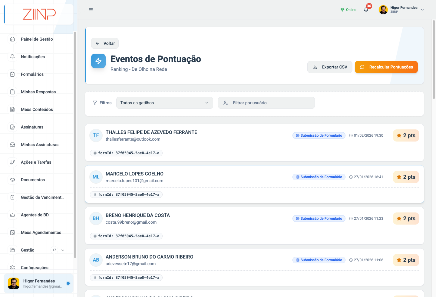Expand the Gestão submenu chevron

point(63,250)
